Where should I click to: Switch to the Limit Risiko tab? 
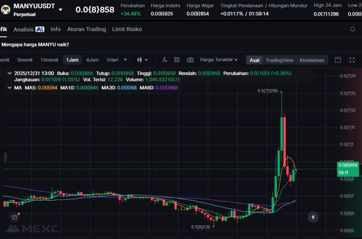point(127,29)
